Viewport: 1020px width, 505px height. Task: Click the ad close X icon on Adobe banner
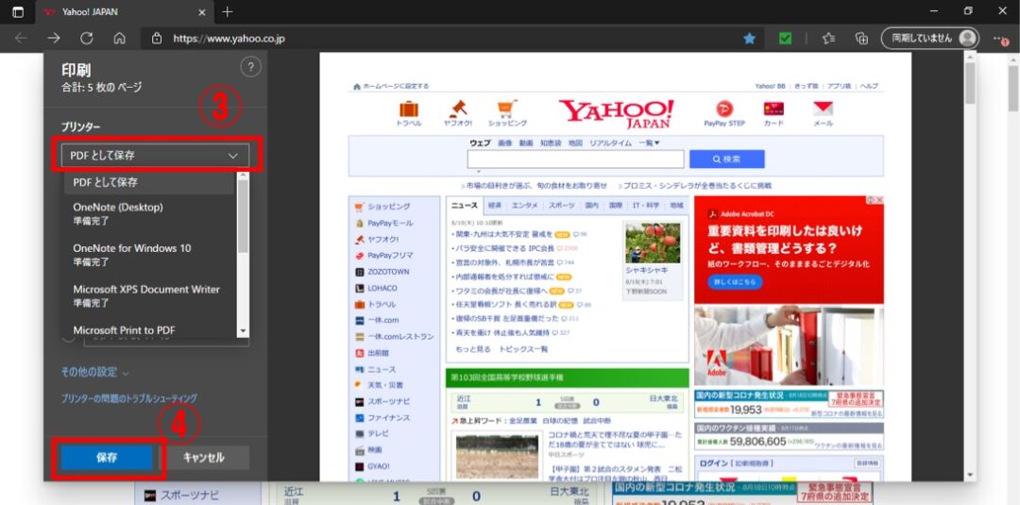[x=879, y=200]
